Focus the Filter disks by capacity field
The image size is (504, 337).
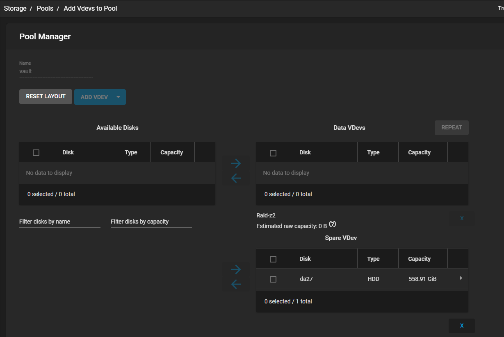pos(151,222)
